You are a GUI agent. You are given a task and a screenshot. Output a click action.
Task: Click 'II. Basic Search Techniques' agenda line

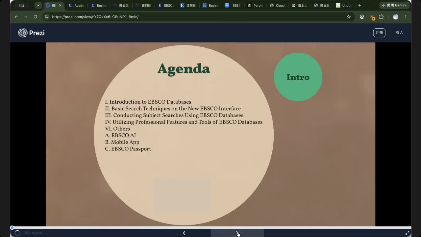173,109
